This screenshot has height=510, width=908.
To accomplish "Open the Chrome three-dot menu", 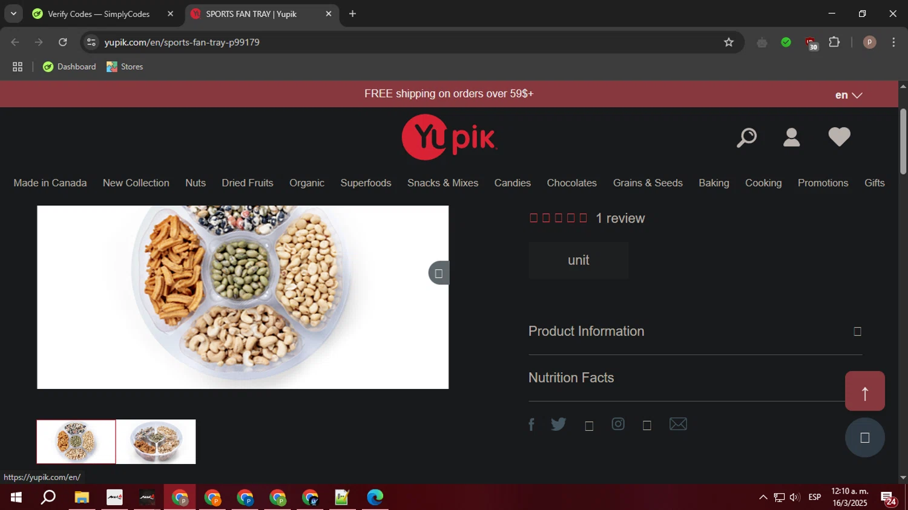I will click(893, 42).
